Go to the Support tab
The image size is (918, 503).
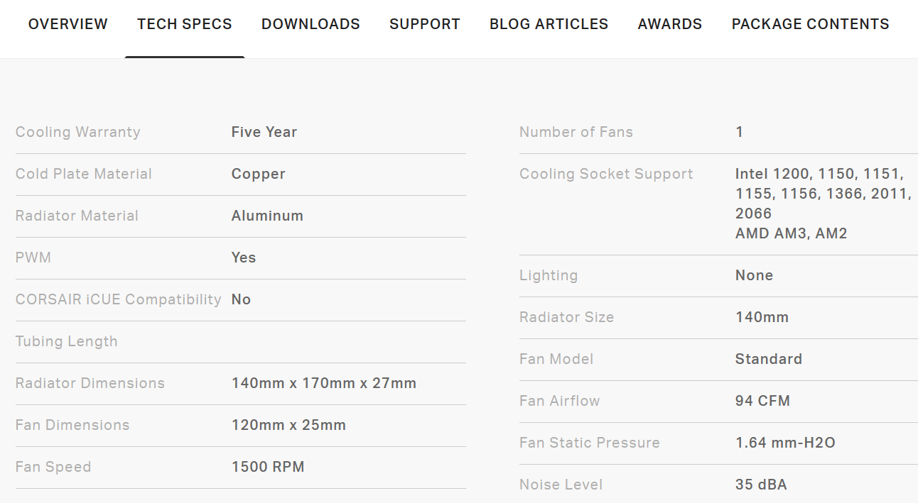coord(425,24)
